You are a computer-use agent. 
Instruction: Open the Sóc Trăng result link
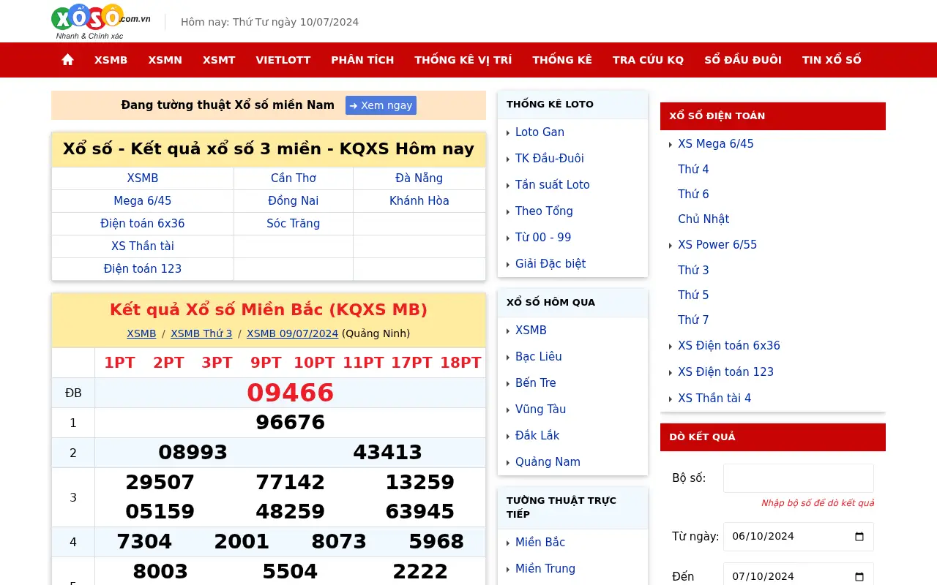tap(294, 224)
